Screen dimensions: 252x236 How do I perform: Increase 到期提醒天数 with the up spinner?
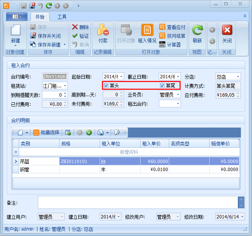pos(65,93)
